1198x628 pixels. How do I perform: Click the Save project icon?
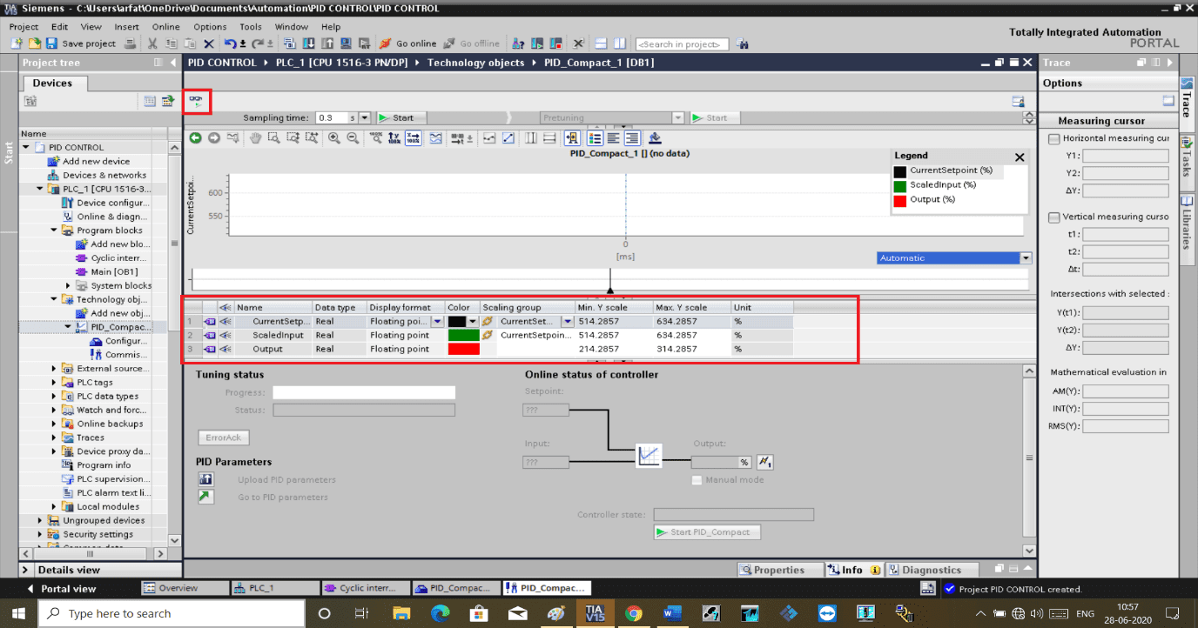[53, 44]
